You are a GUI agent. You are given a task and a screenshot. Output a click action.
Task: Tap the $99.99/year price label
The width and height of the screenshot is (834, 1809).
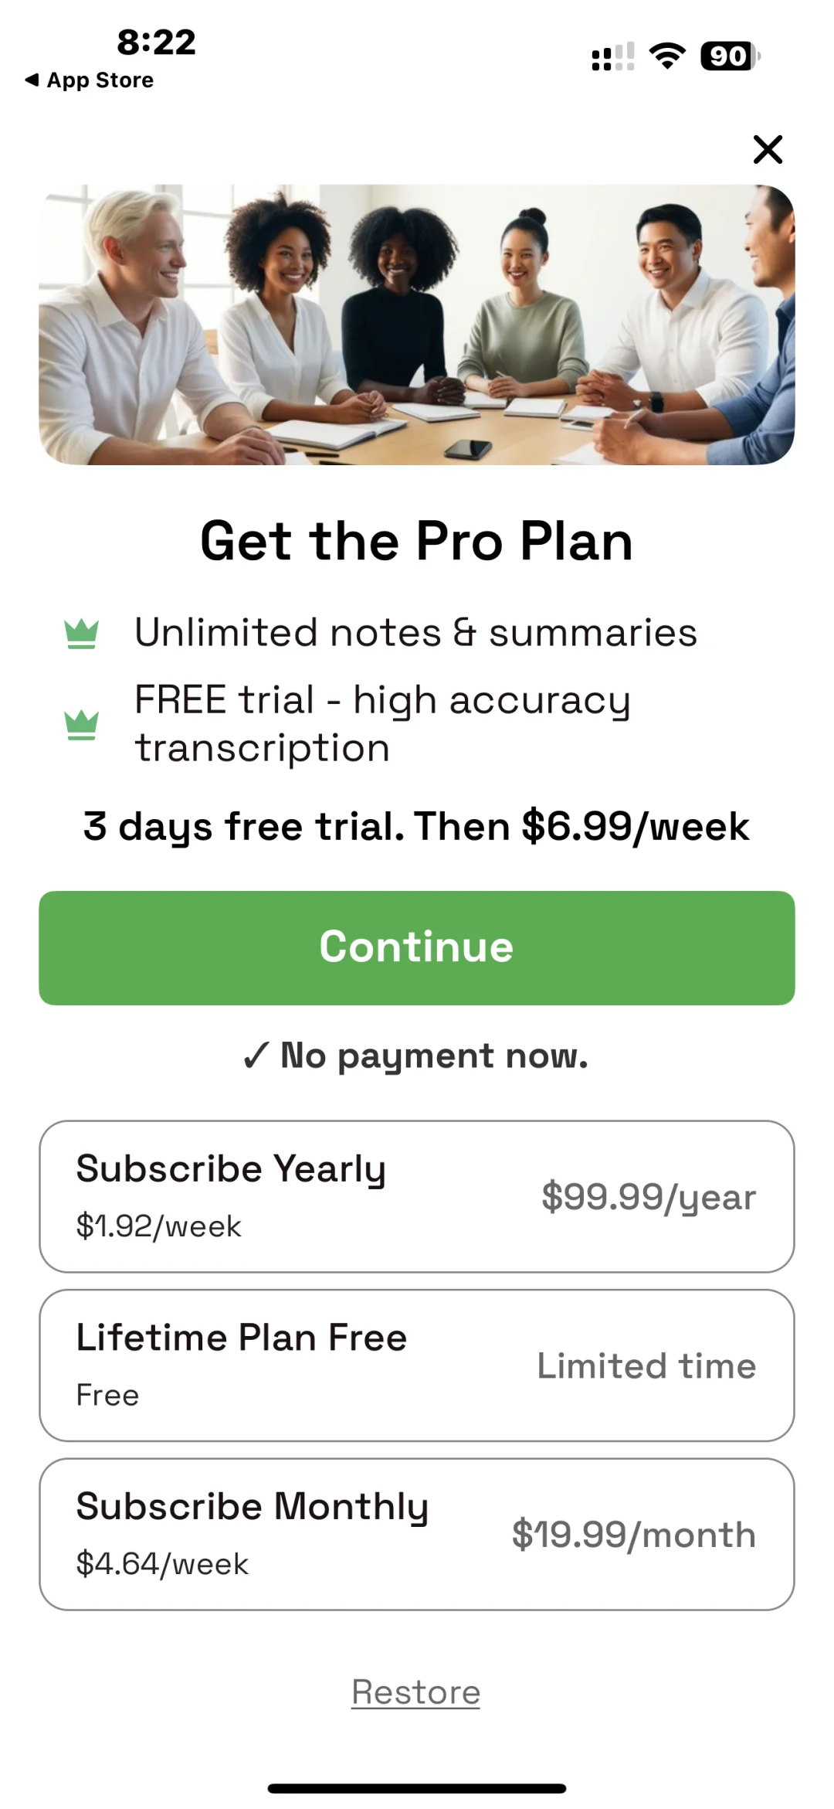[x=648, y=1197]
